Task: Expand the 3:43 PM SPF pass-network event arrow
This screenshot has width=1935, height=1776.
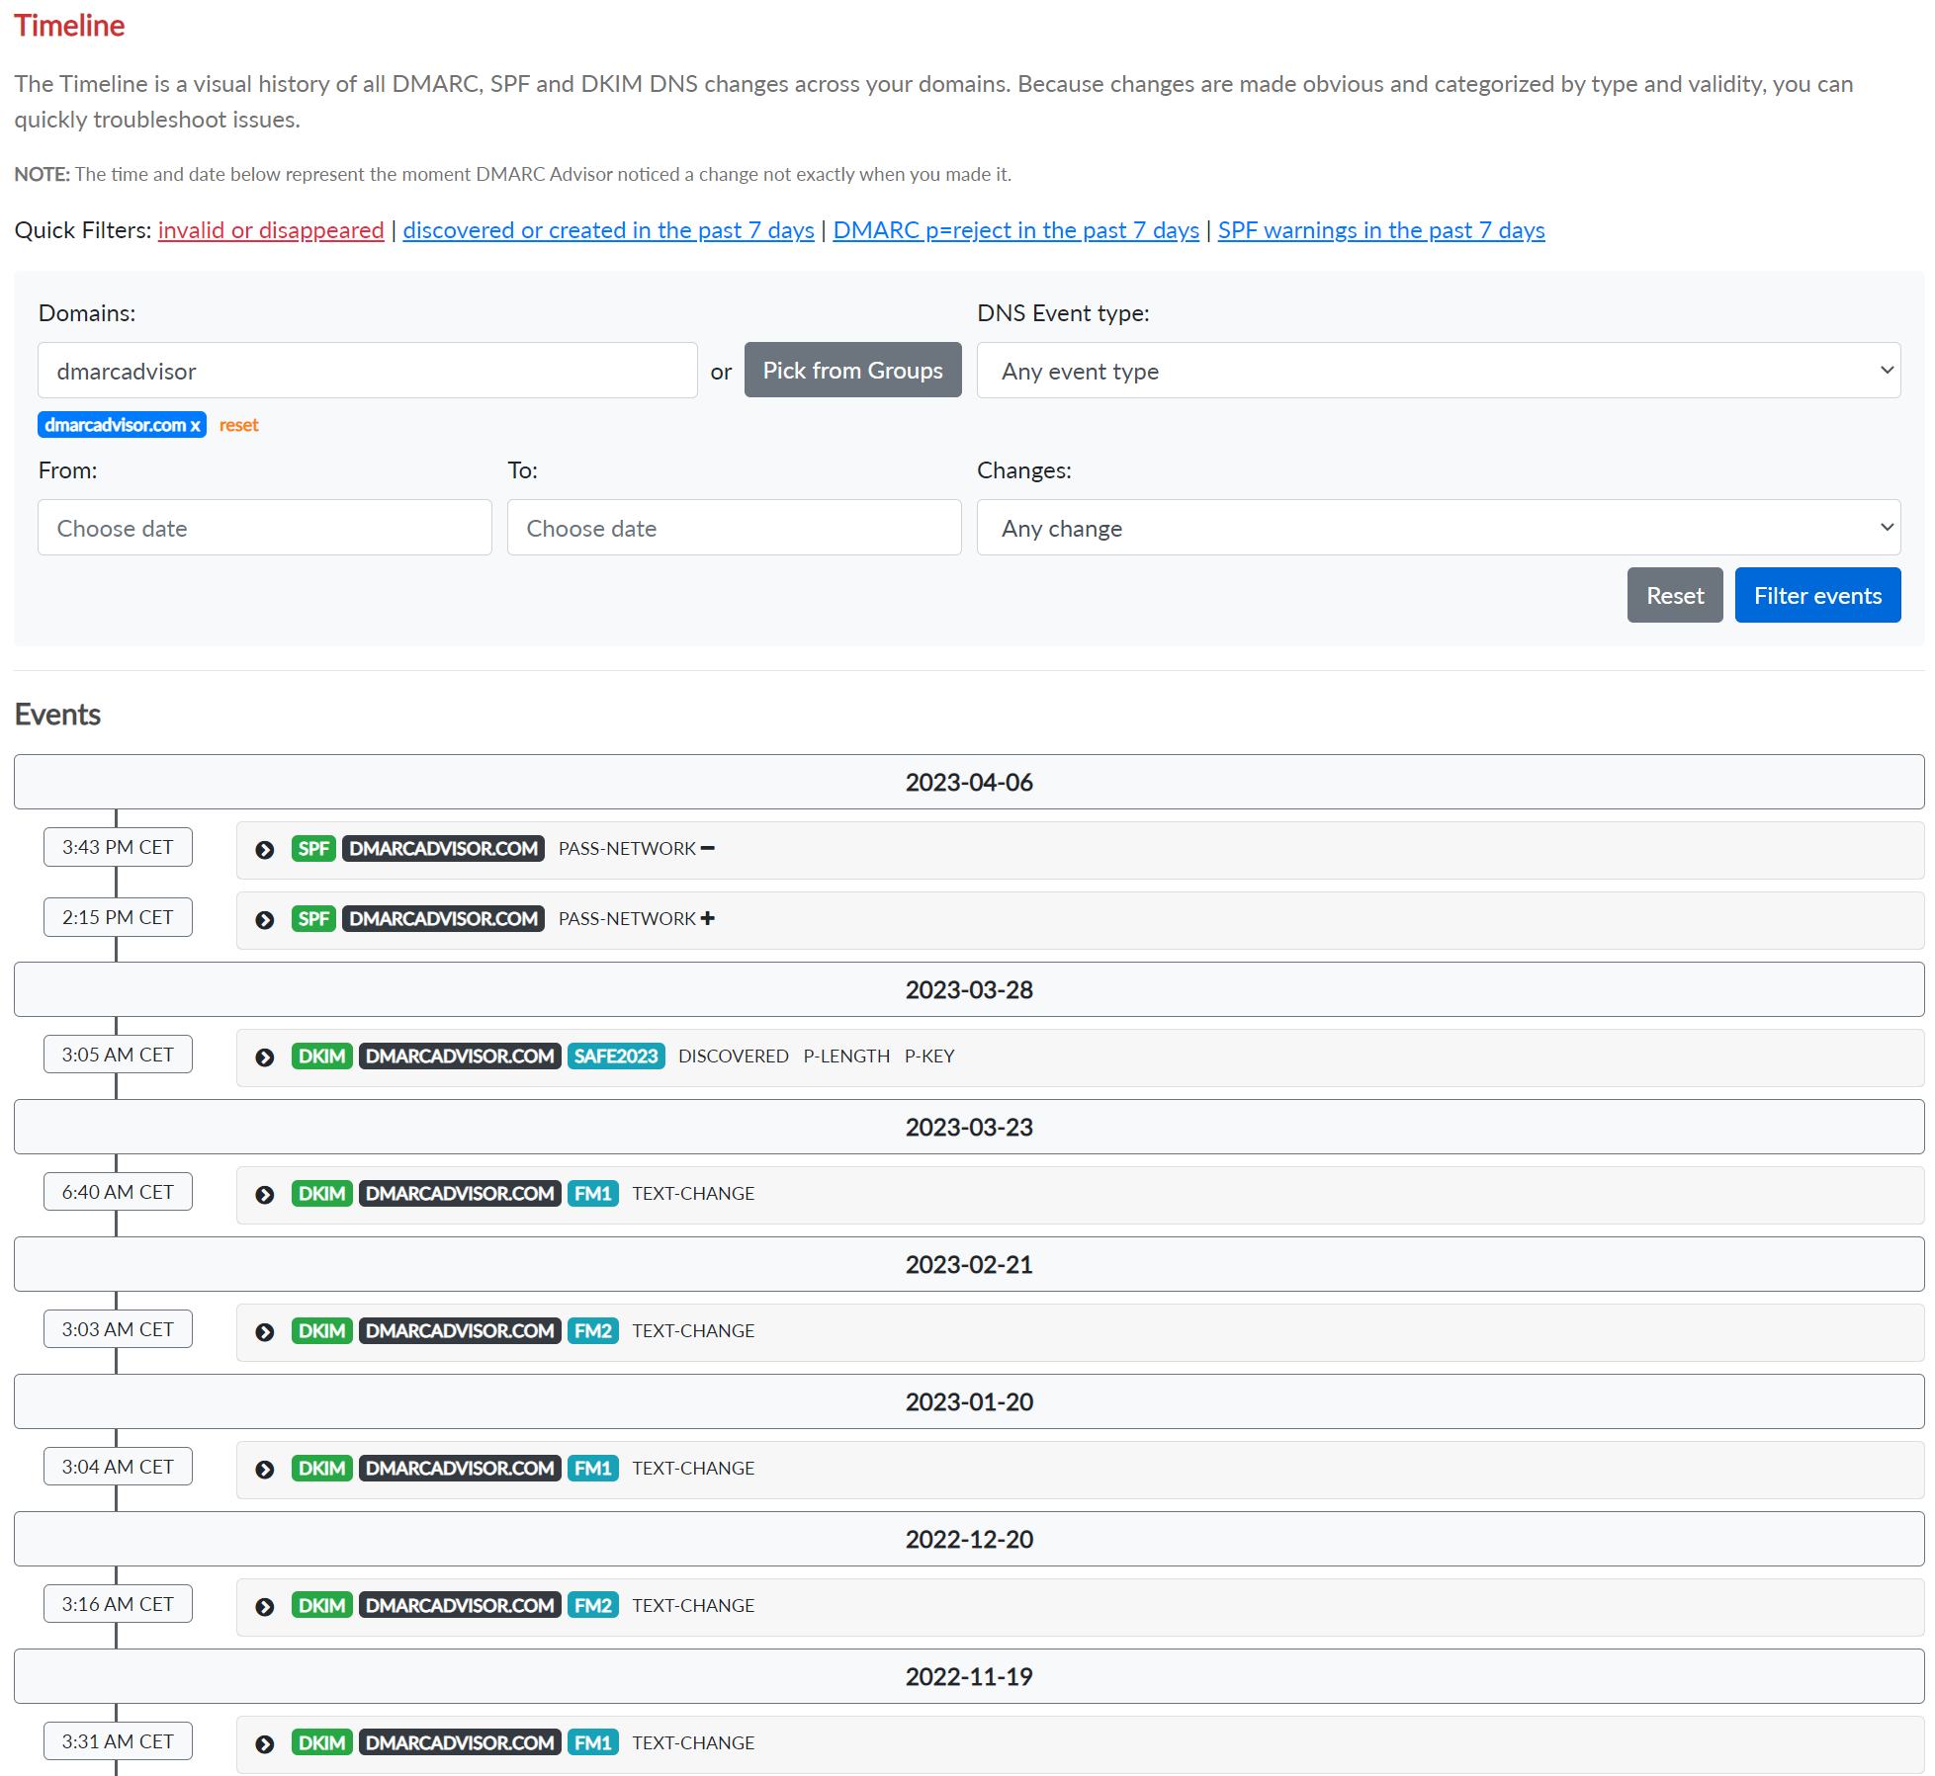Action: coord(264,850)
